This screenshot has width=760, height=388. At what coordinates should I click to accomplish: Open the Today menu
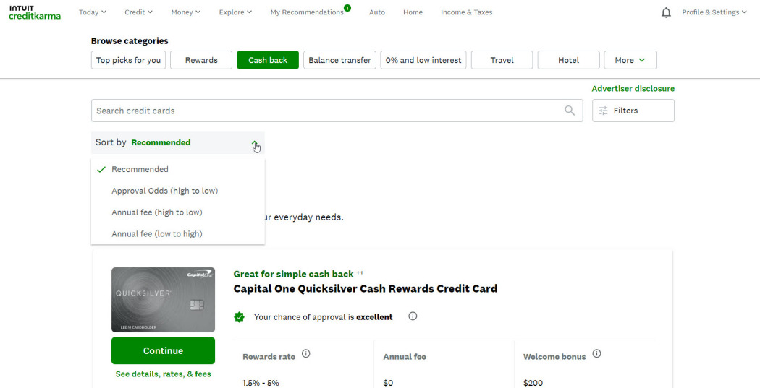[x=93, y=12]
